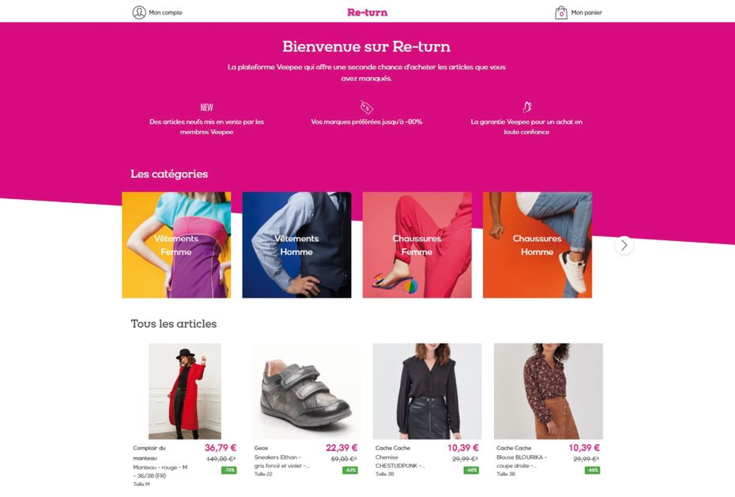Click the Re-turn logo

click(x=367, y=12)
